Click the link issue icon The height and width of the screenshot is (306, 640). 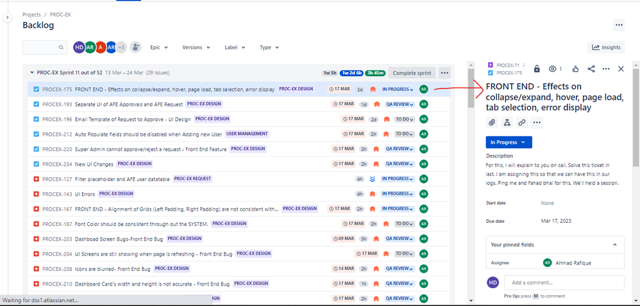pos(521,122)
